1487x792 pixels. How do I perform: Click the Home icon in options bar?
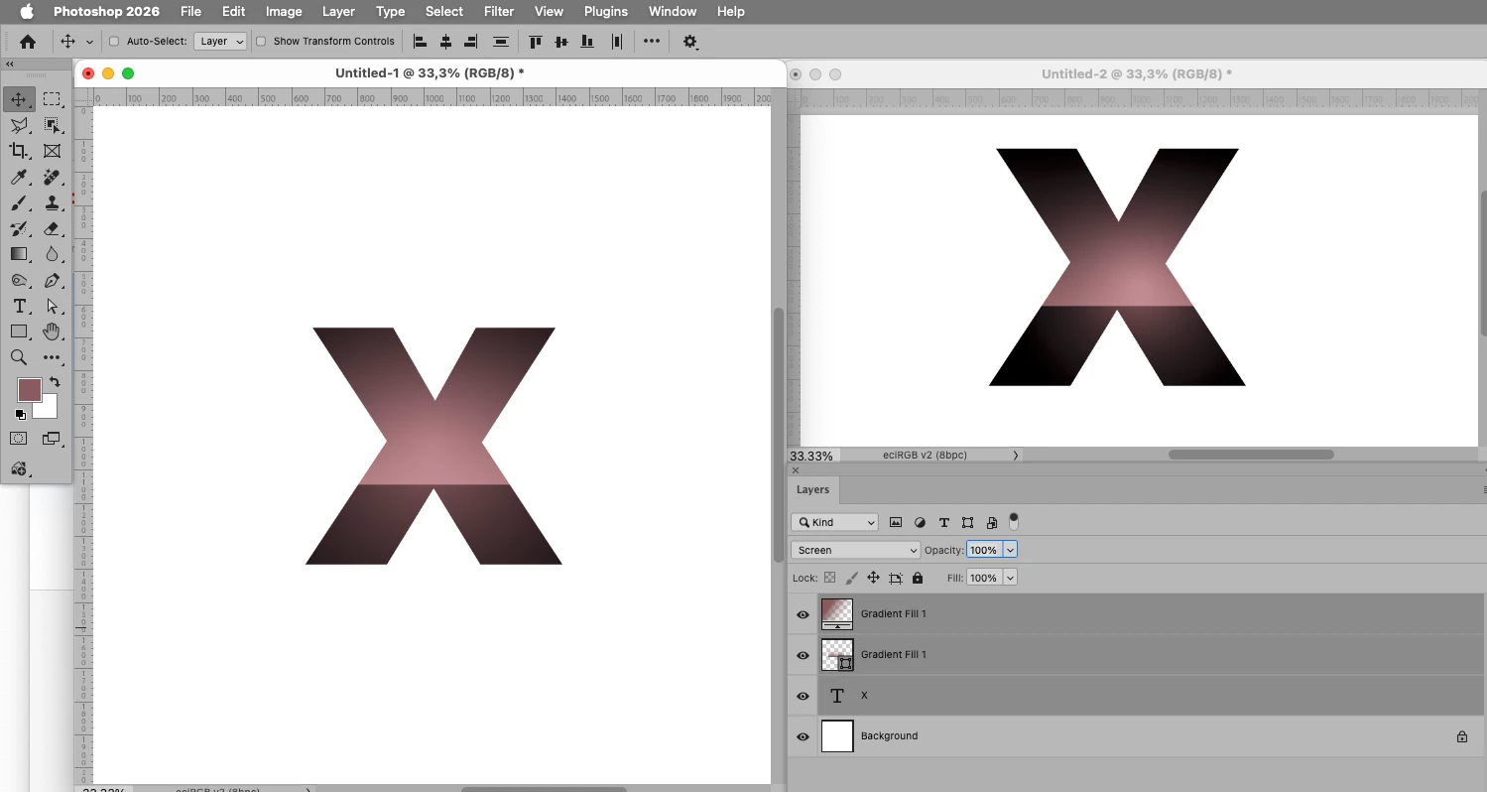pos(28,42)
